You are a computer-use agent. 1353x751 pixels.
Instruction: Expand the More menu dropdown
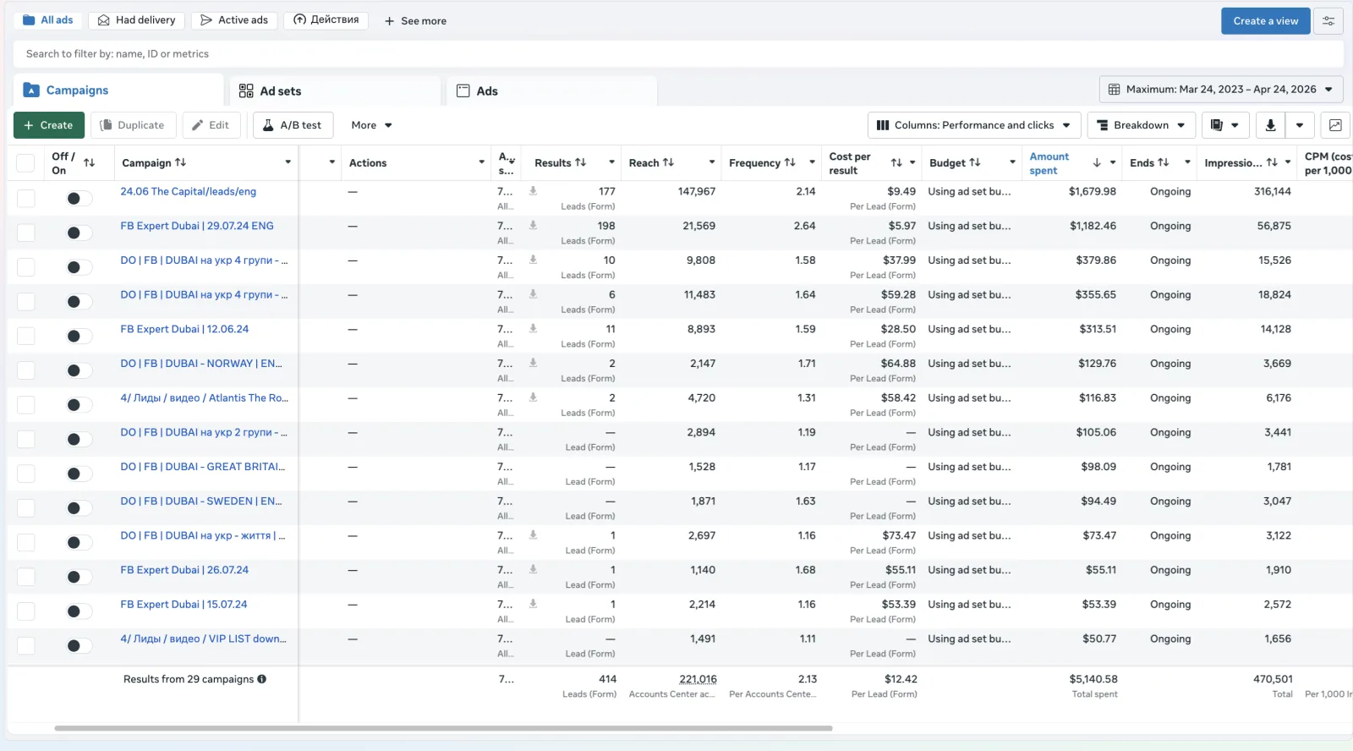371,125
